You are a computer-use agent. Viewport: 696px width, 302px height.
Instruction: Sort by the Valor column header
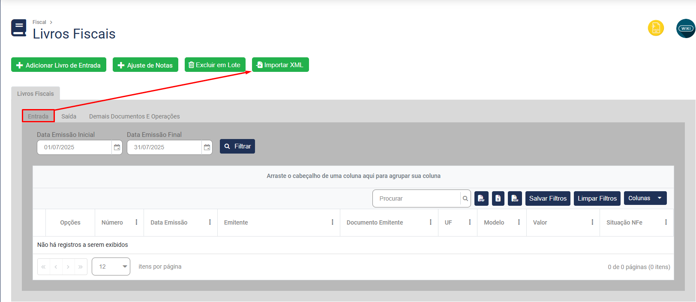click(540, 222)
